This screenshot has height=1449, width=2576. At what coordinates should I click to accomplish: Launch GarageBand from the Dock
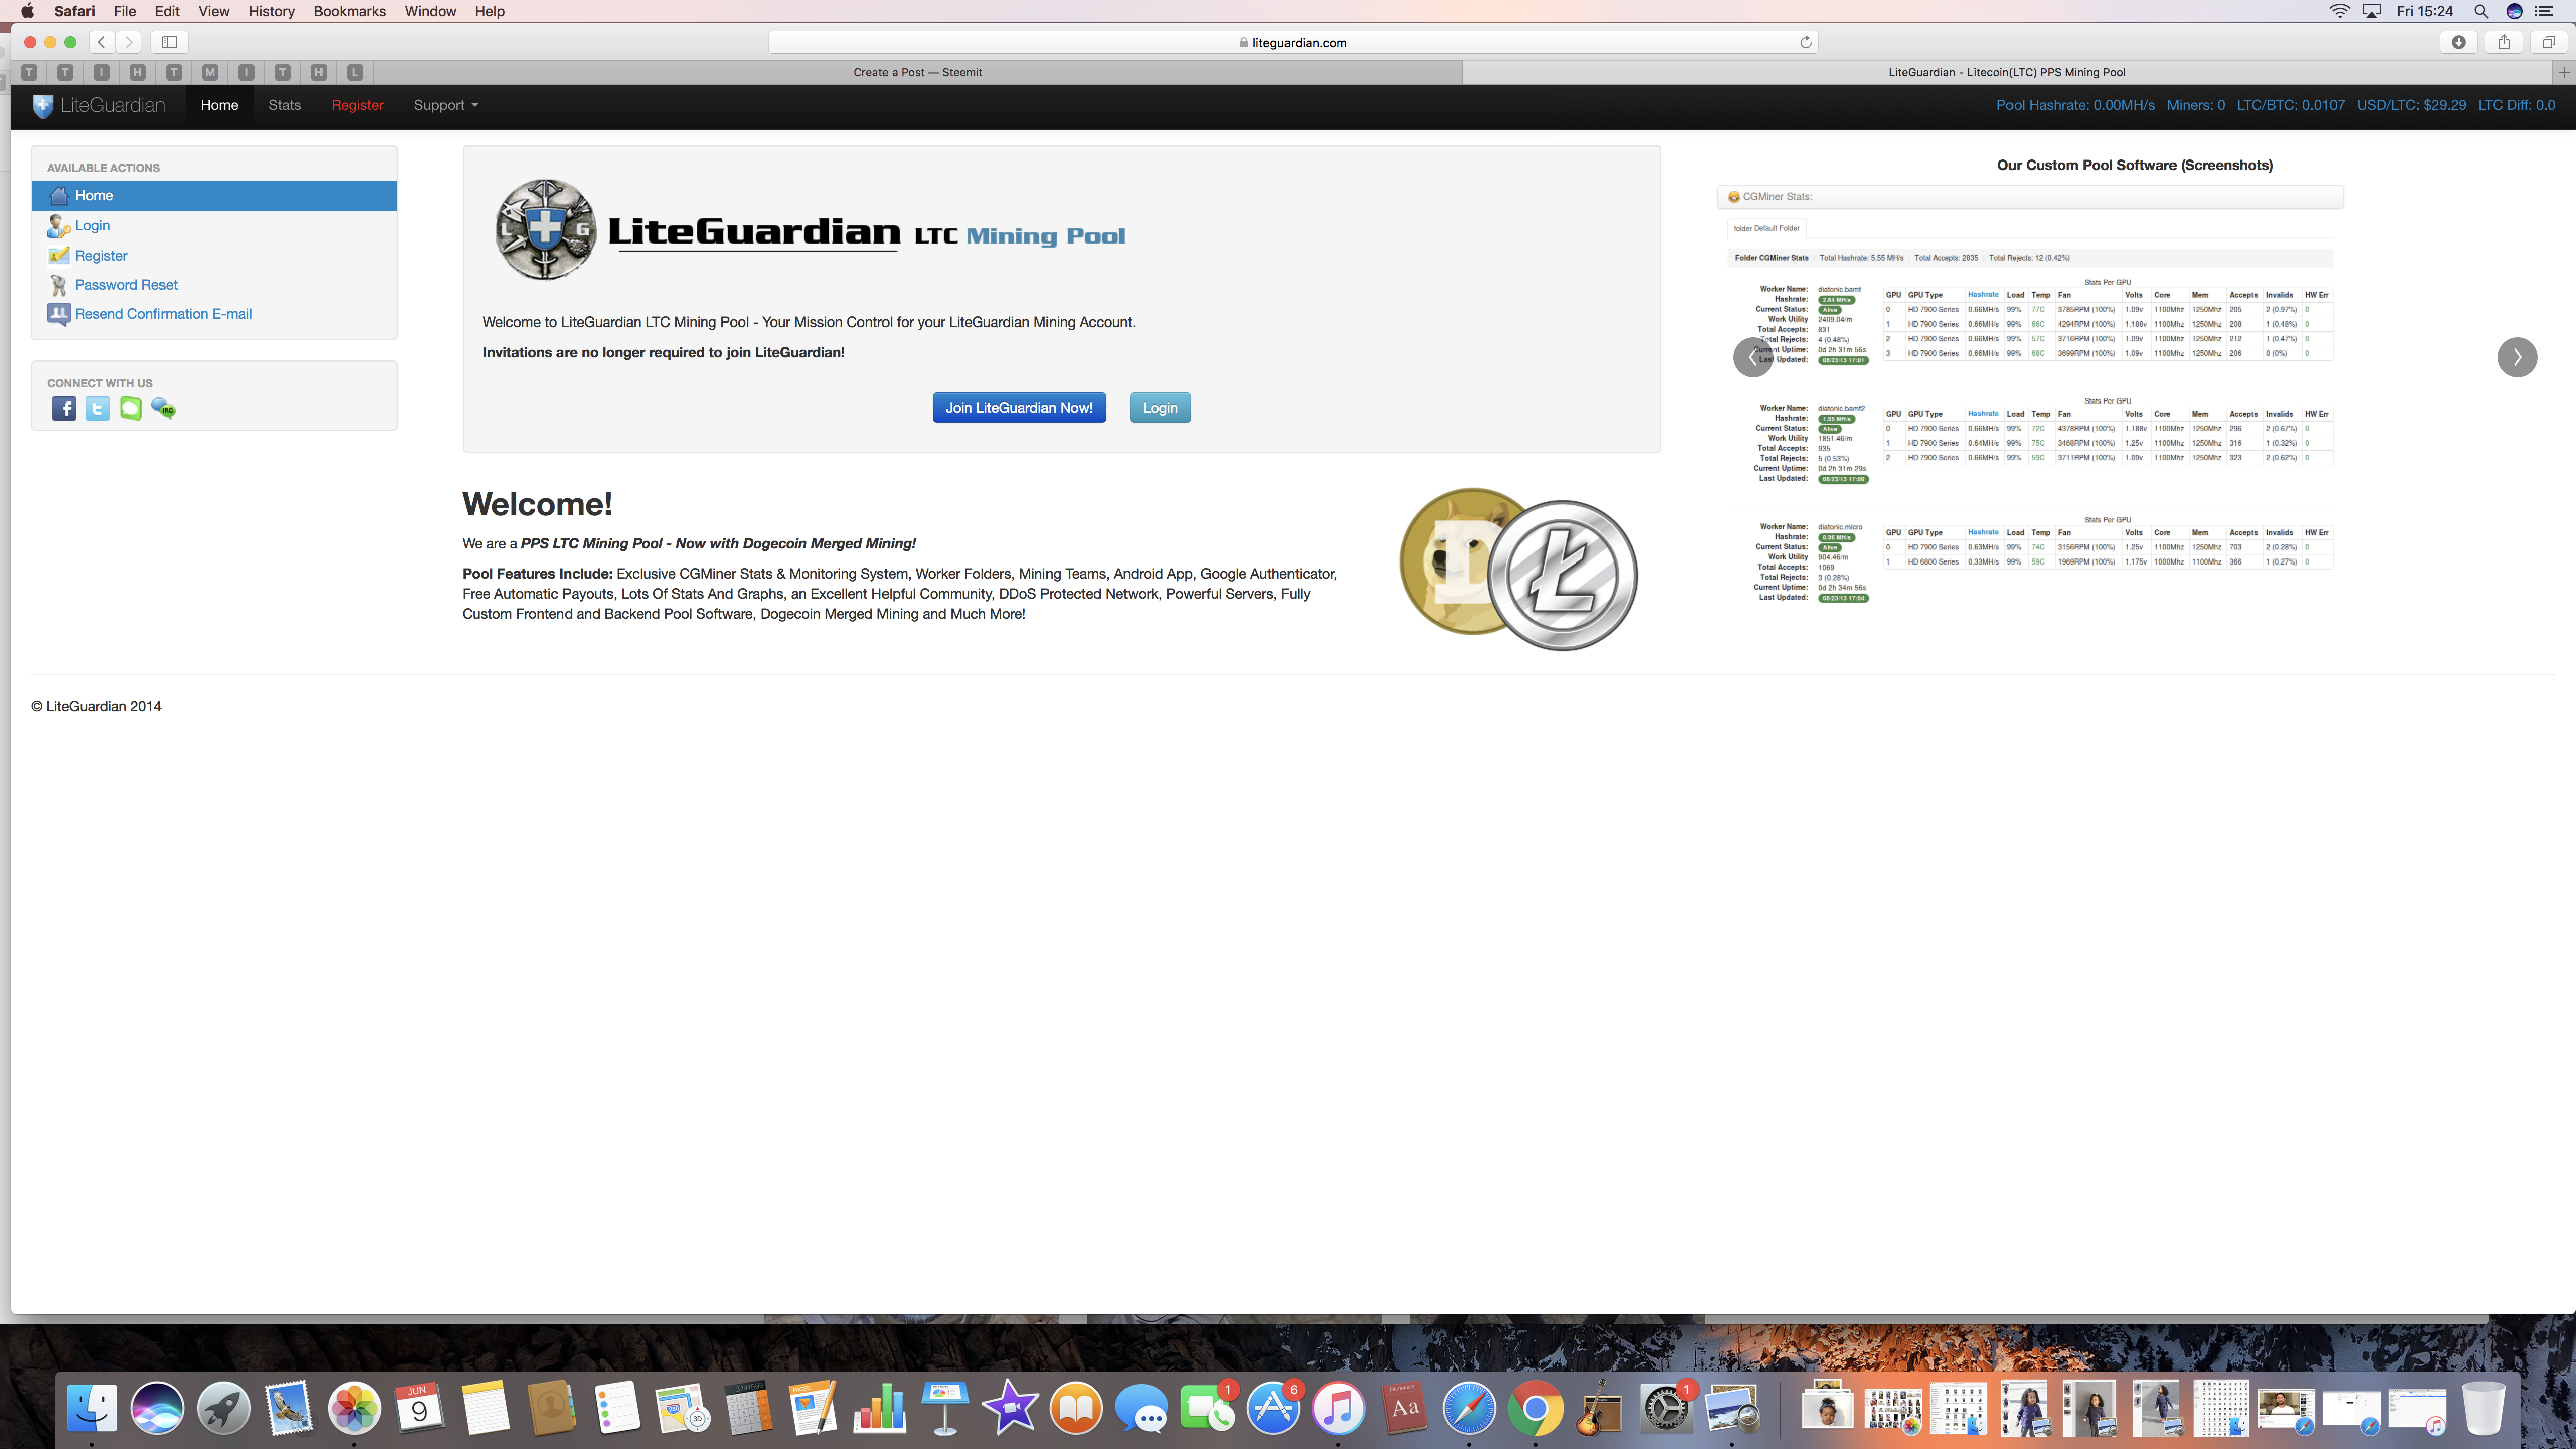(x=1600, y=1408)
